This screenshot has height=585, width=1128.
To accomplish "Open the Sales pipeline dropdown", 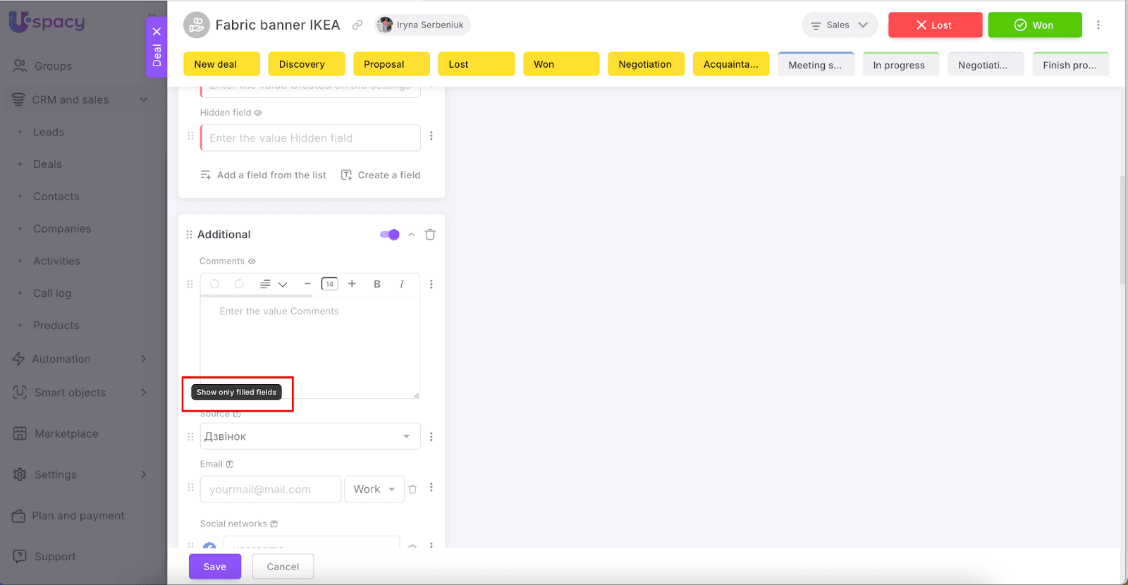I will click(x=839, y=25).
